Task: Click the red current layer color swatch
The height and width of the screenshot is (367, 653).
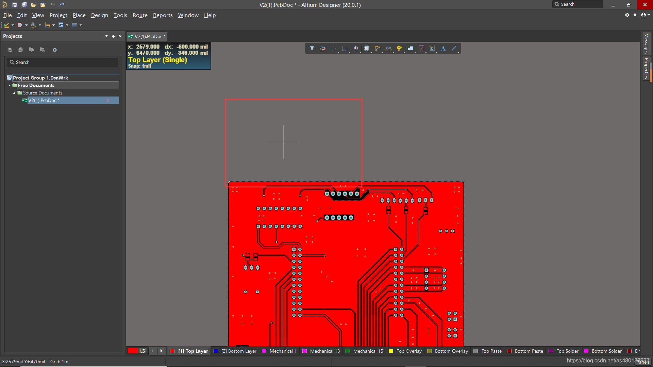Action: click(x=133, y=351)
